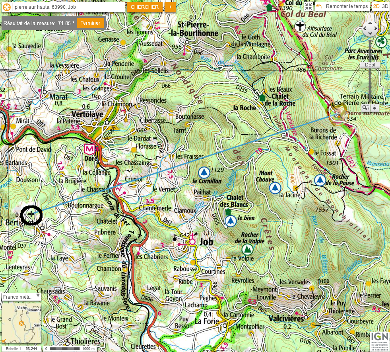Open Remonter le temps
This screenshot has height=352, width=390.
tap(342, 6)
